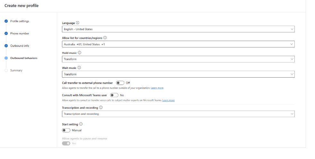This screenshot has height=159, width=315.
Task: Enable Call transfer to external phone number
Action: pyautogui.click(x=120, y=83)
